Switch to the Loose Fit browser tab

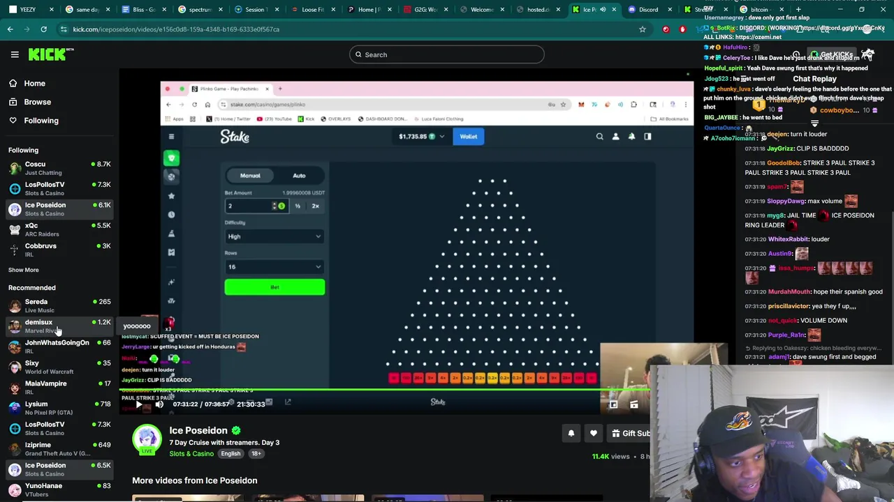[313, 10]
